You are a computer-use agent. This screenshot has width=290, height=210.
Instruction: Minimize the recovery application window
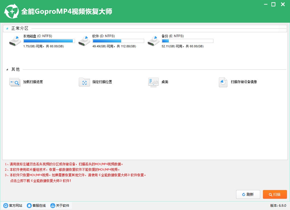pyautogui.click(x=266, y=4)
